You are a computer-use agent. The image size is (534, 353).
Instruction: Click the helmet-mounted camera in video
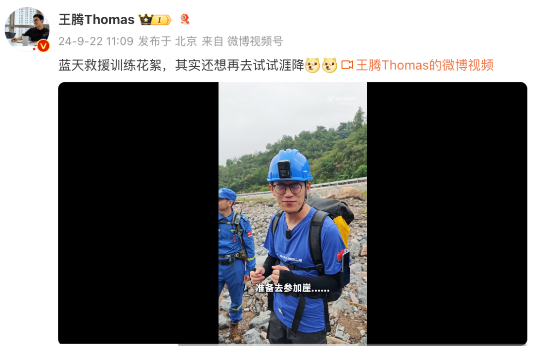(x=284, y=169)
